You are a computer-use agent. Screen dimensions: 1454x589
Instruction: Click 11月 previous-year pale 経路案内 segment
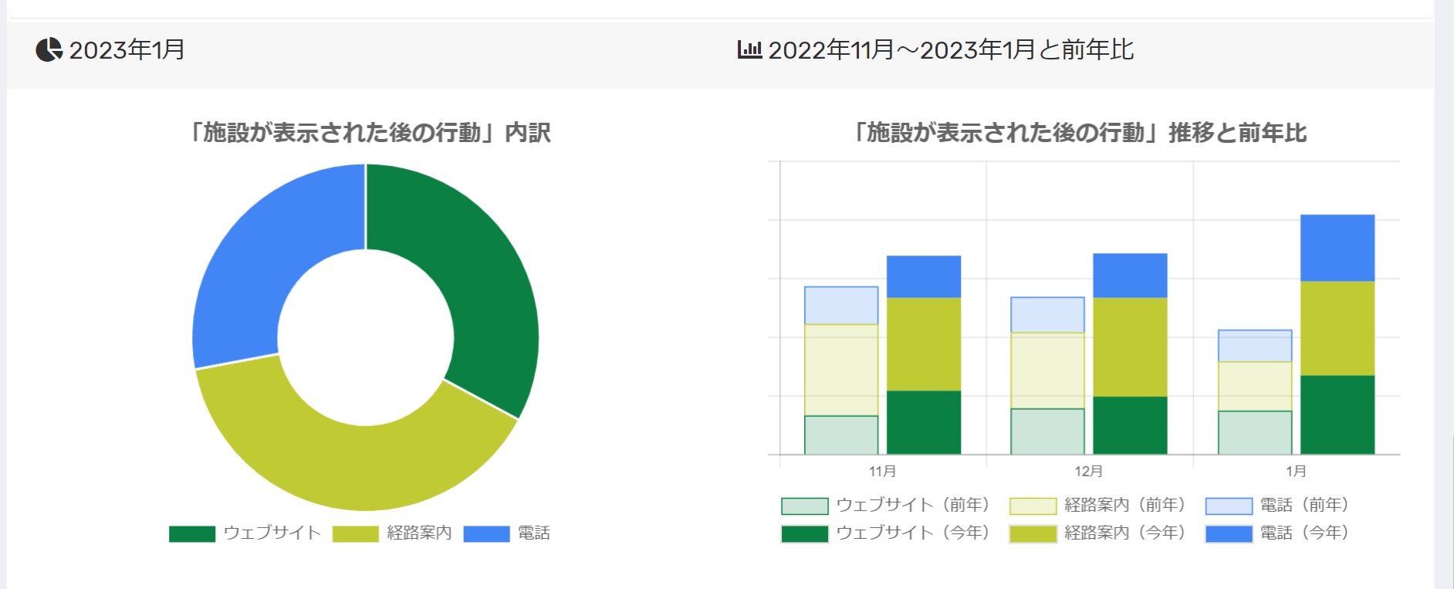pyautogui.click(x=841, y=370)
